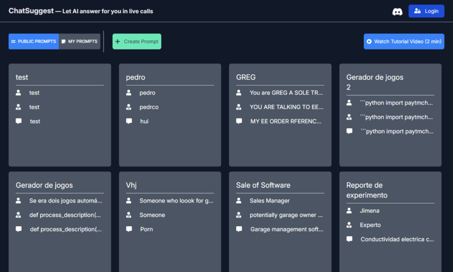Screen dimensions: 453x272
Task: Select 'You are GREG A SOLE TR...' text
Action: click(x=286, y=93)
